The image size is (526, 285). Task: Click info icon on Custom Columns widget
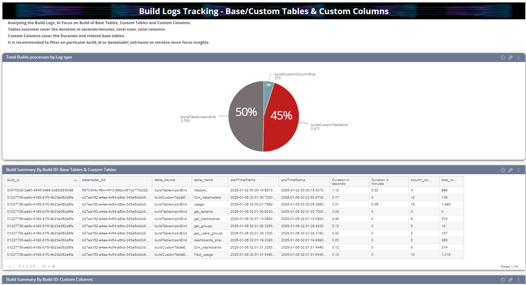[x=503, y=280]
